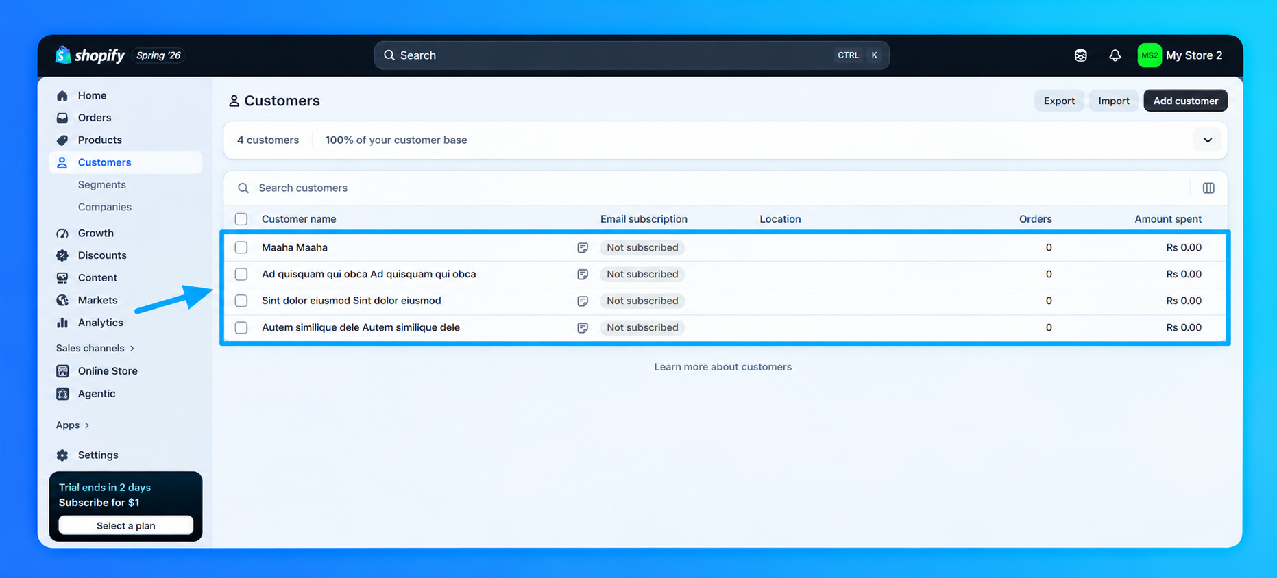Open the Segments submenu item
The image size is (1277, 578).
click(x=102, y=185)
